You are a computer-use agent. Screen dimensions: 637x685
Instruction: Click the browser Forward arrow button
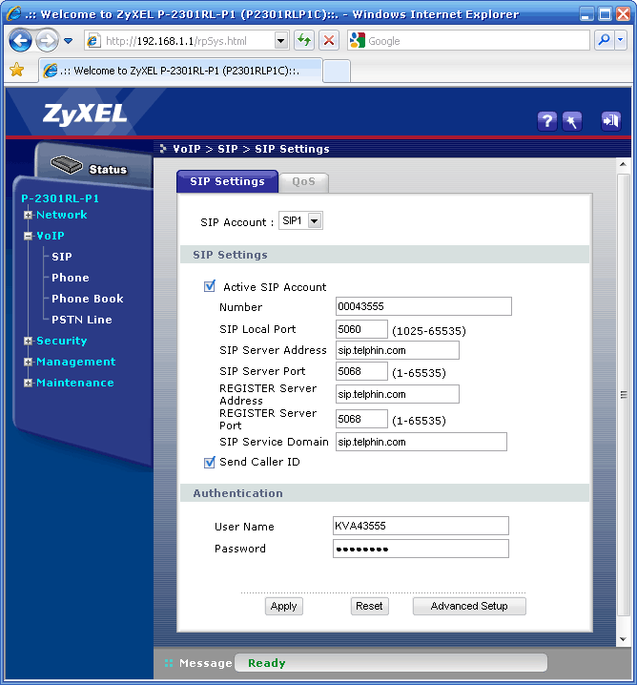pos(47,41)
